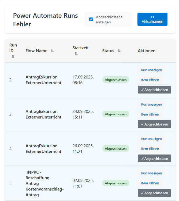
Task: Click Item öffnen for run 4
Action: [x=150, y=149]
